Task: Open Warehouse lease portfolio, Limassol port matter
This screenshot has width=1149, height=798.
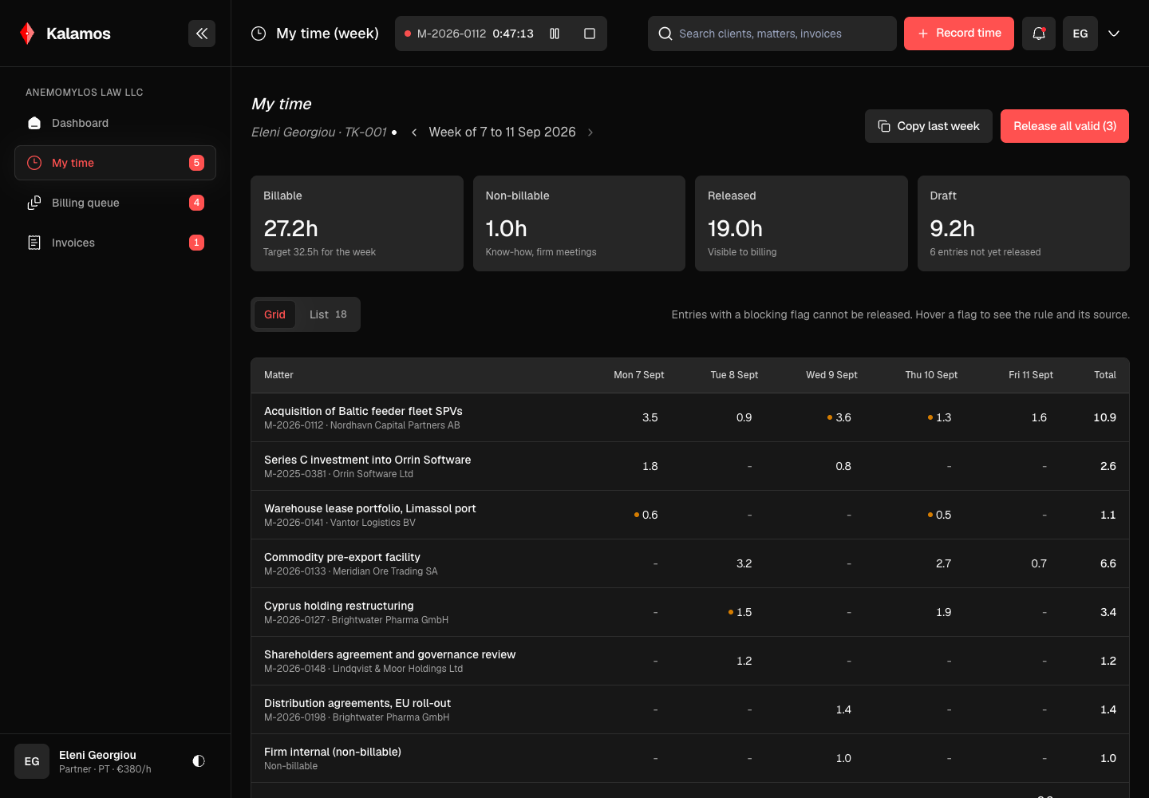Action: (370, 508)
